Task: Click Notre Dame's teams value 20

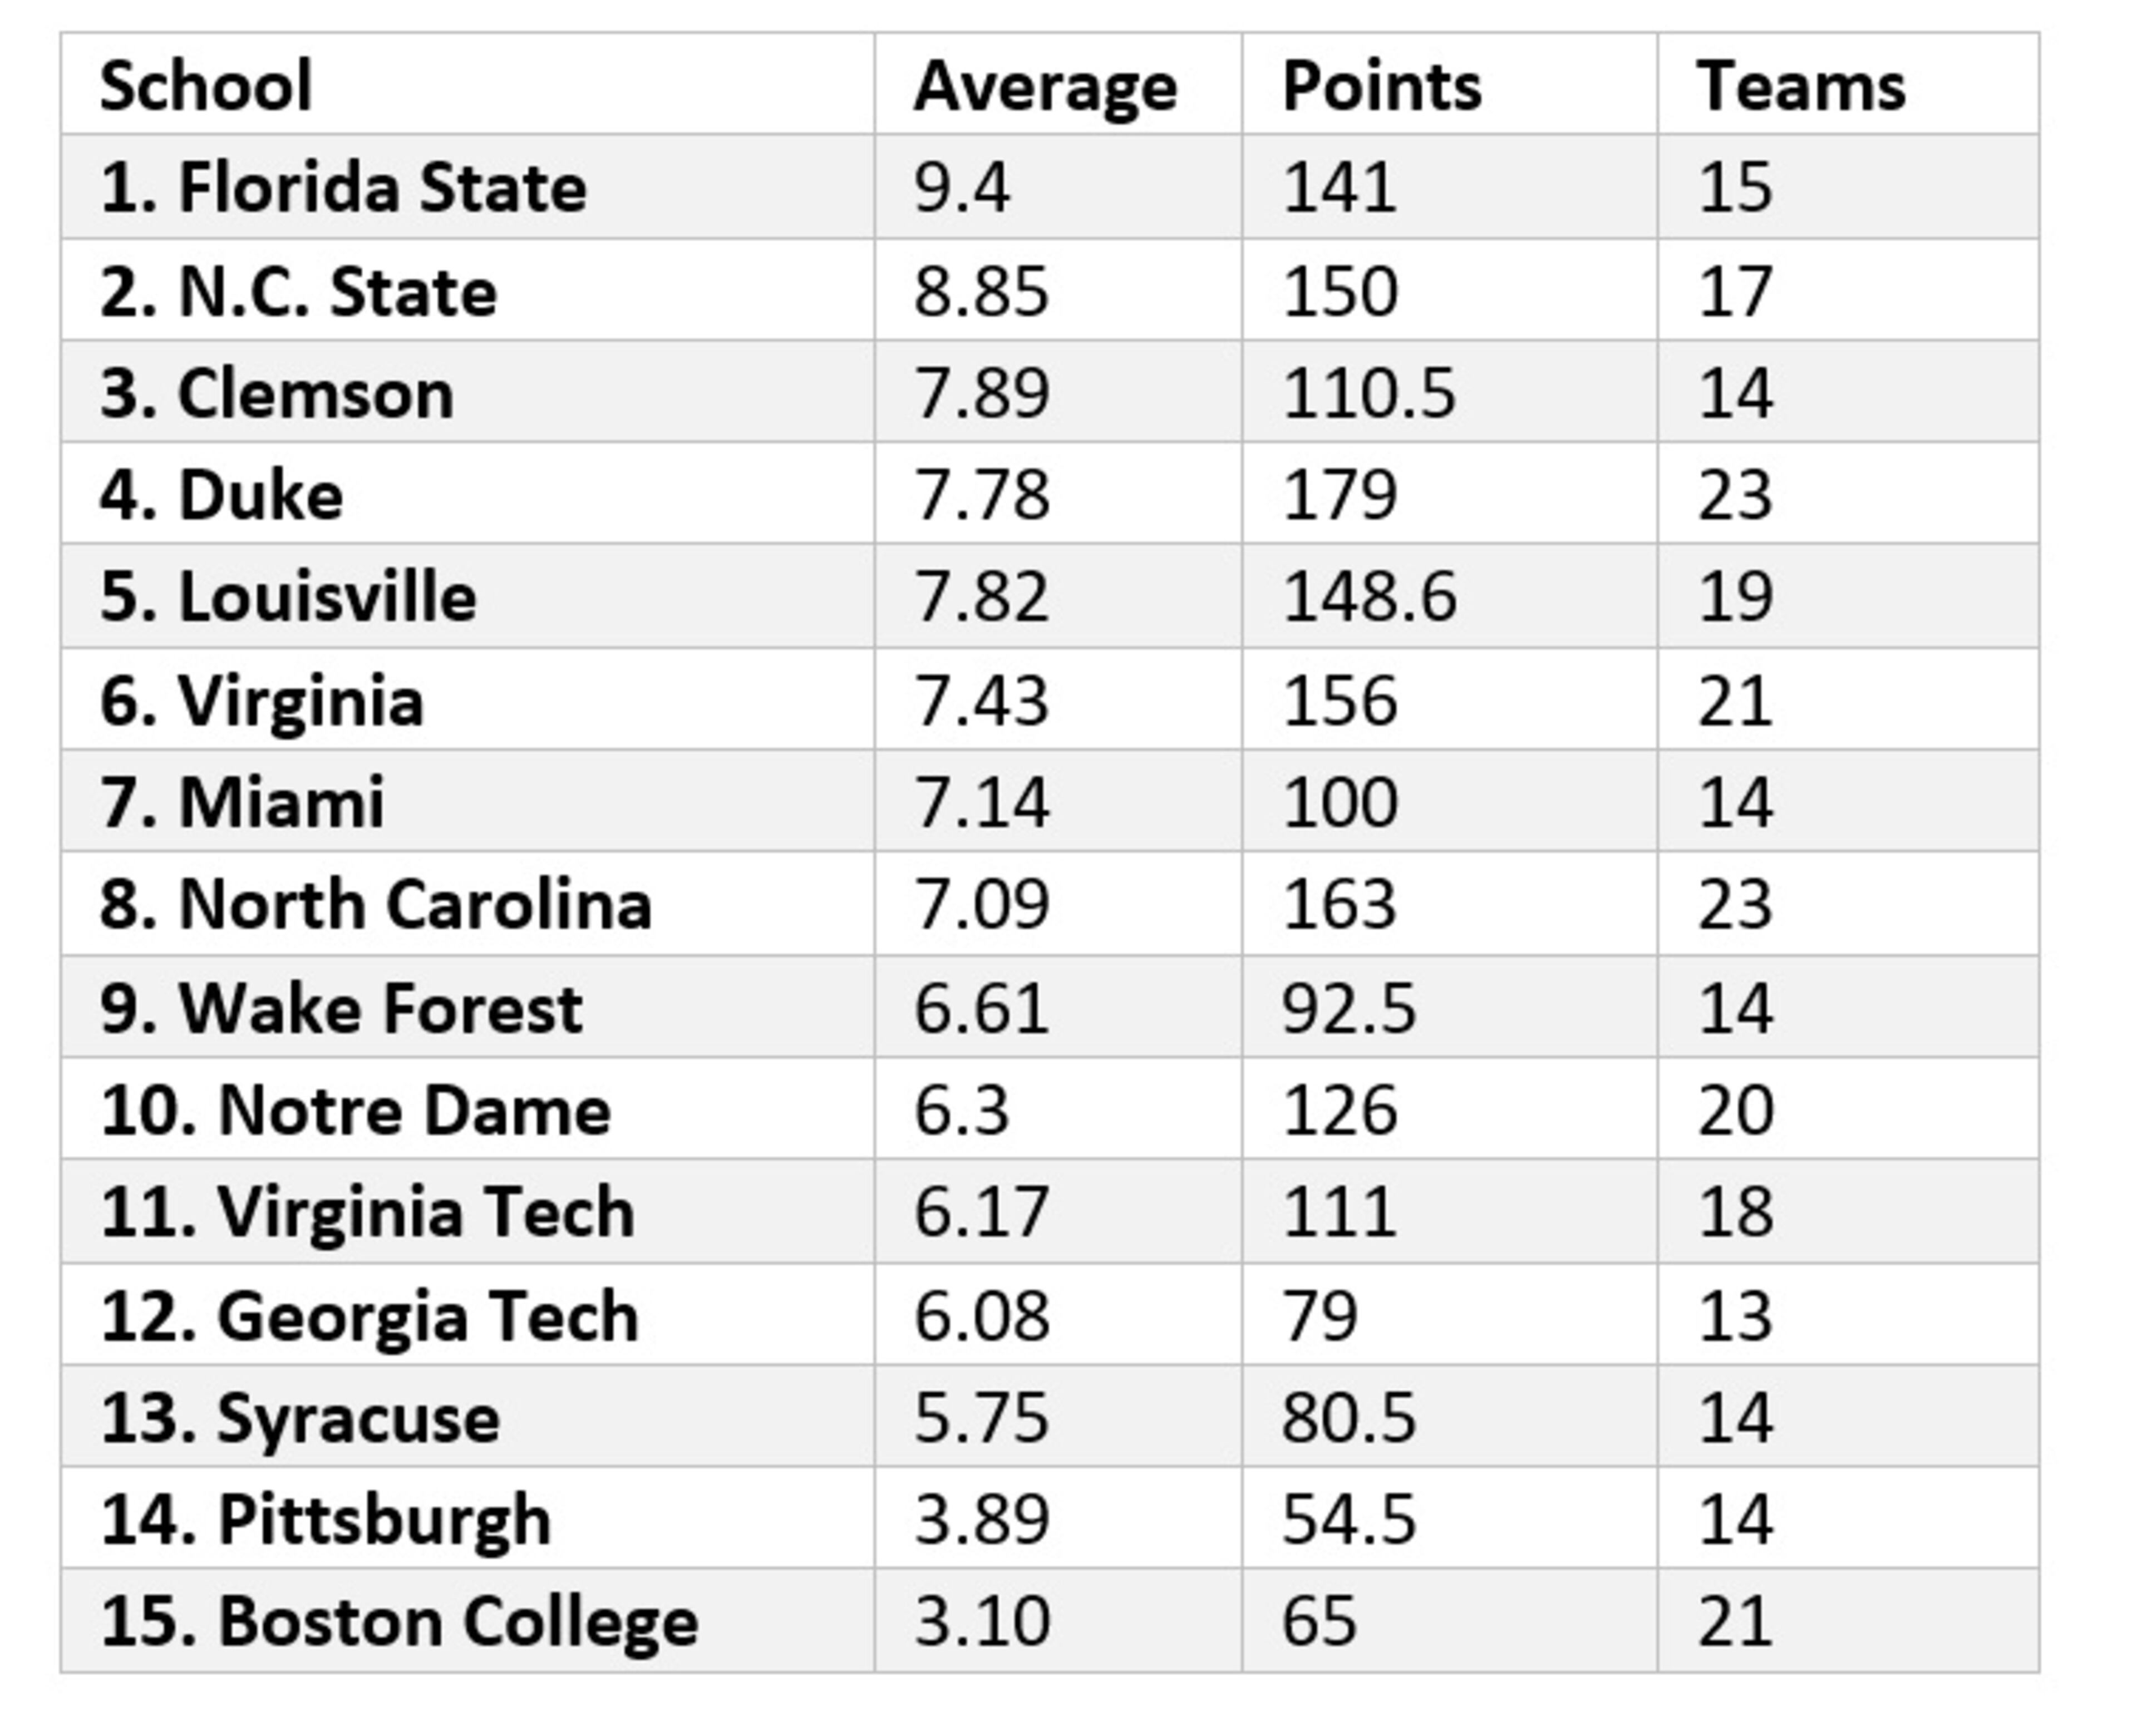Action: pos(1735,1110)
